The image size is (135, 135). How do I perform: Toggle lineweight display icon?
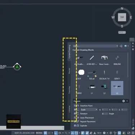[83, 133]
